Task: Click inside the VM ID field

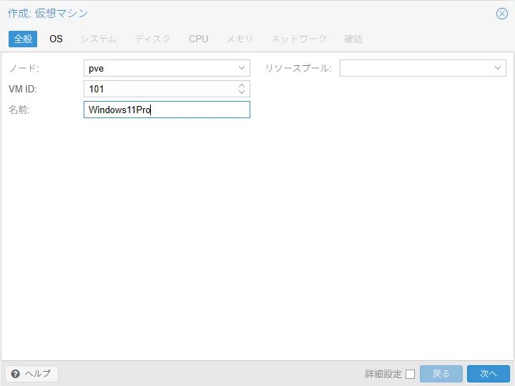Action: click(160, 89)
